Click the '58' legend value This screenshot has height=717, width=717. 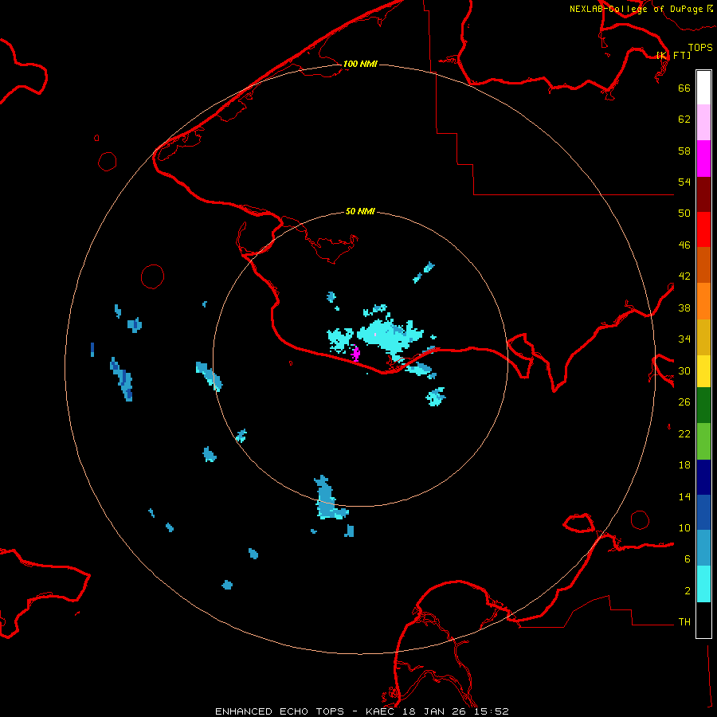[x=684, y=151]
